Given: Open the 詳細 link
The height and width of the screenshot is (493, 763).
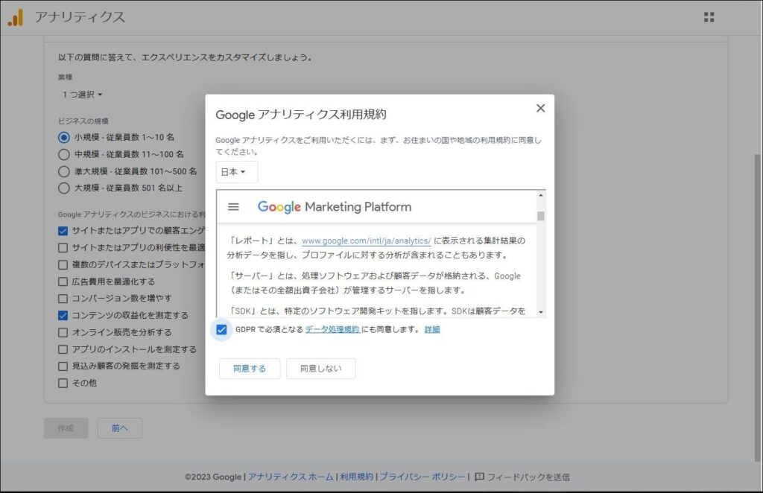Looking at the screenshot, I should pyautogui.click(x=432, y=330).
